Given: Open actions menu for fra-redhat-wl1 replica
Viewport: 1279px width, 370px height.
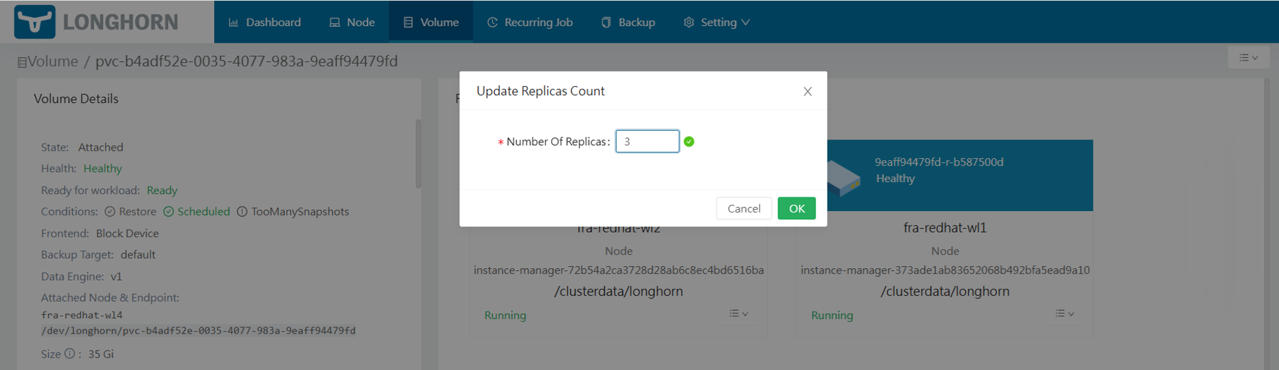Looking at the screenshot, I should pyautogui.click(x=1064, y=314).
